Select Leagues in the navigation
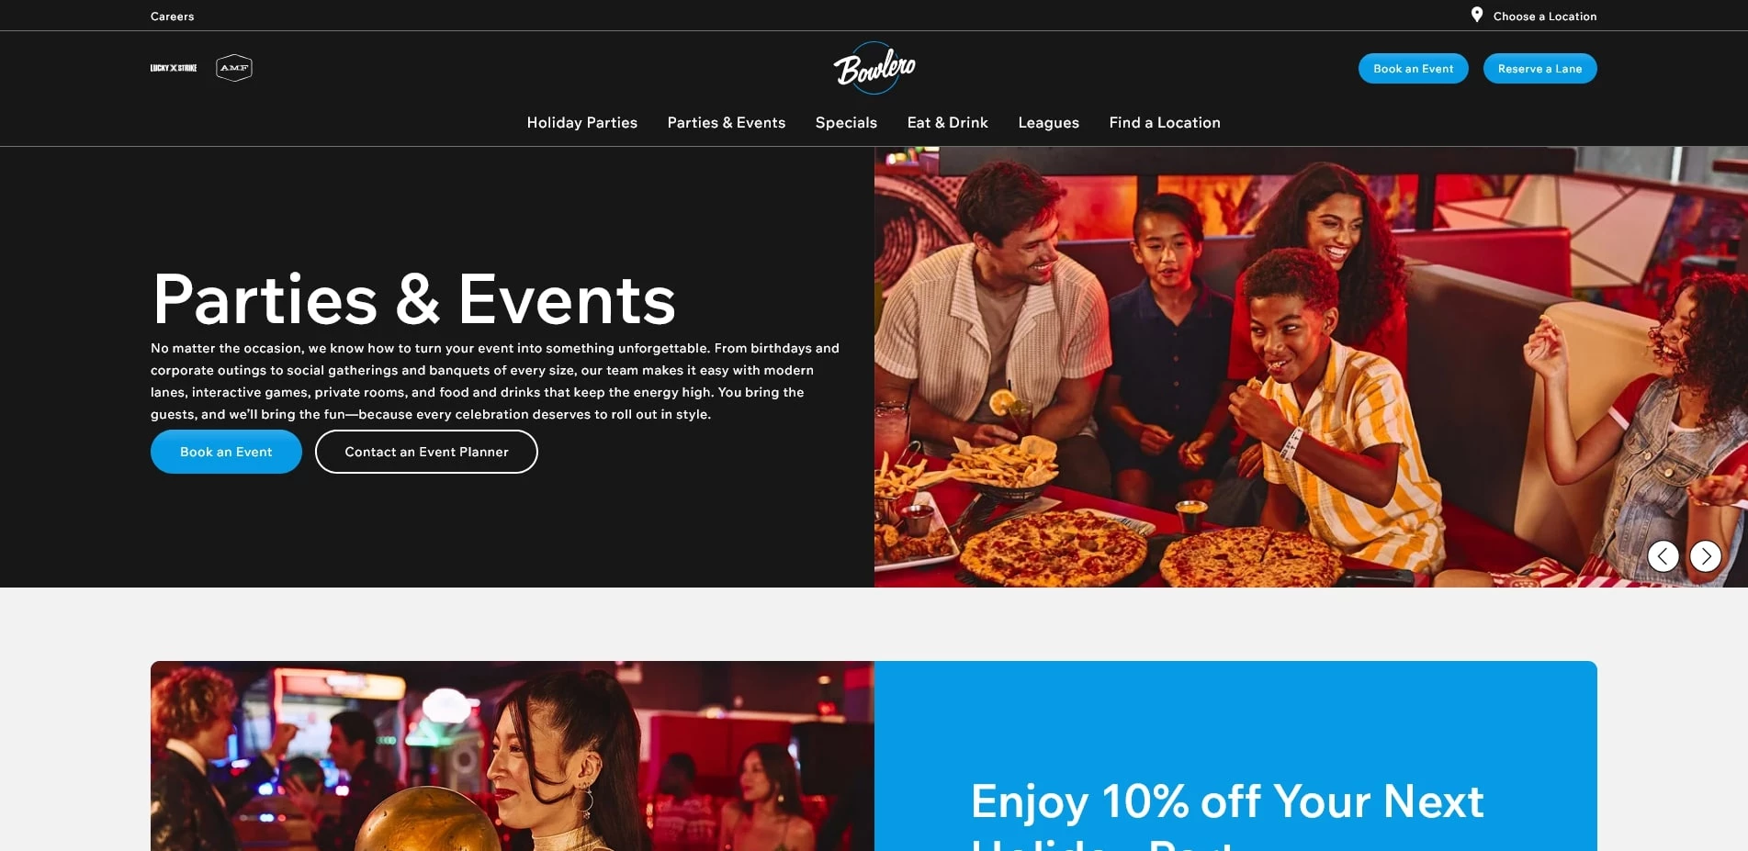Viewport: 1748px width, 851px height. point(1049,122)
